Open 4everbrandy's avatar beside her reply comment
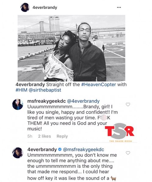This screenshot has height=182, width=152. click(x=18, y=153)
